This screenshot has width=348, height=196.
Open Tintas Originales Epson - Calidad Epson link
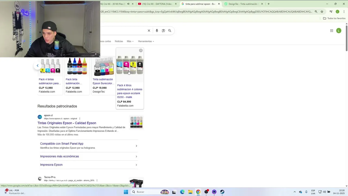click(67, 123)
